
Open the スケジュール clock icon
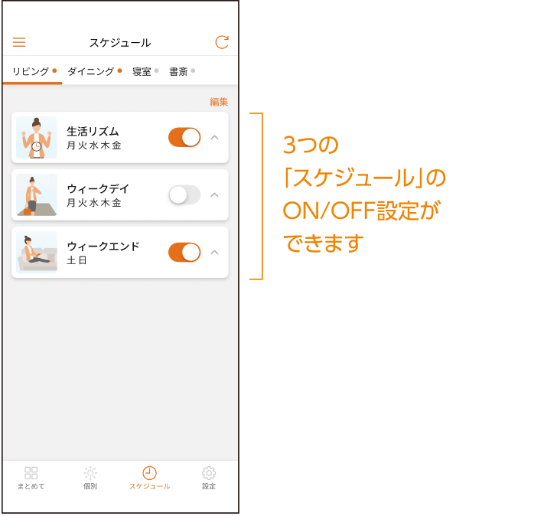point(149,473)
